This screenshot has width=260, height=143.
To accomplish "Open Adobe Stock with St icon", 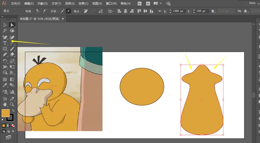I will click(148, 3).
